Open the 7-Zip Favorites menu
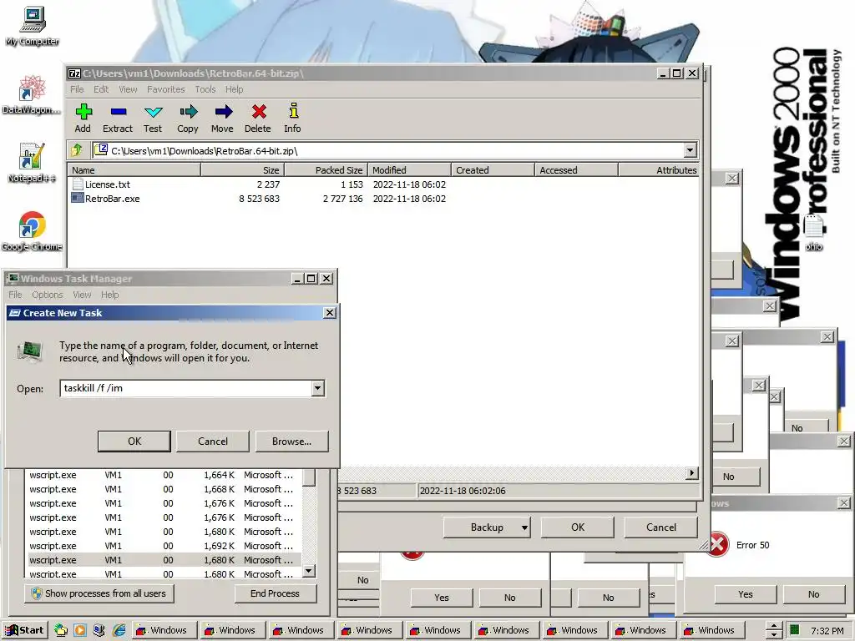 [166, 89]
